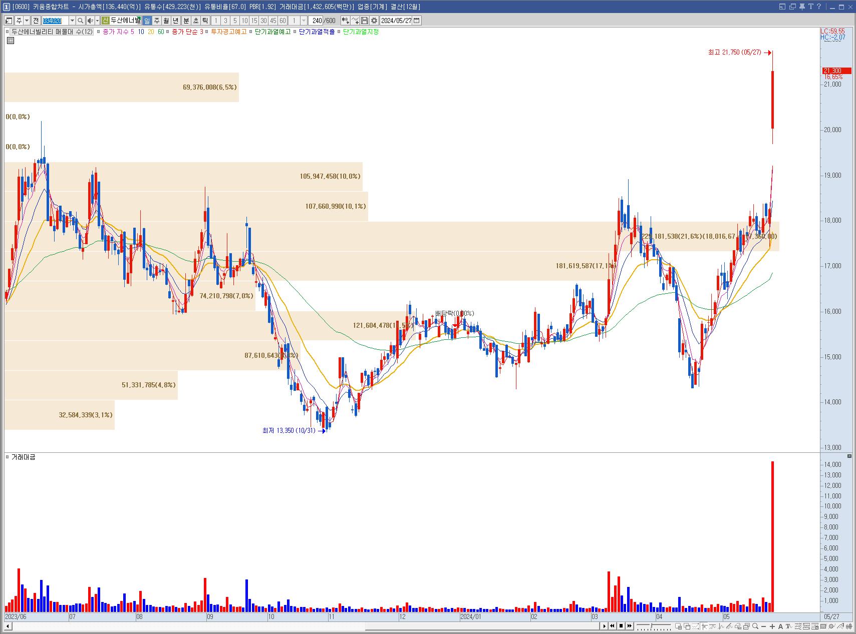Click the 종가 지수 5 moving average legend
The height and width of the screenshot is (634, 856).
coord(118,32)
